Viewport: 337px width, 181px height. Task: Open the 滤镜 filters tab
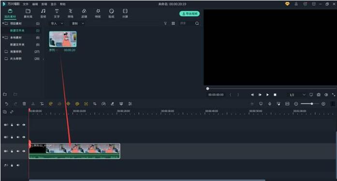click(x=84, y=14)
